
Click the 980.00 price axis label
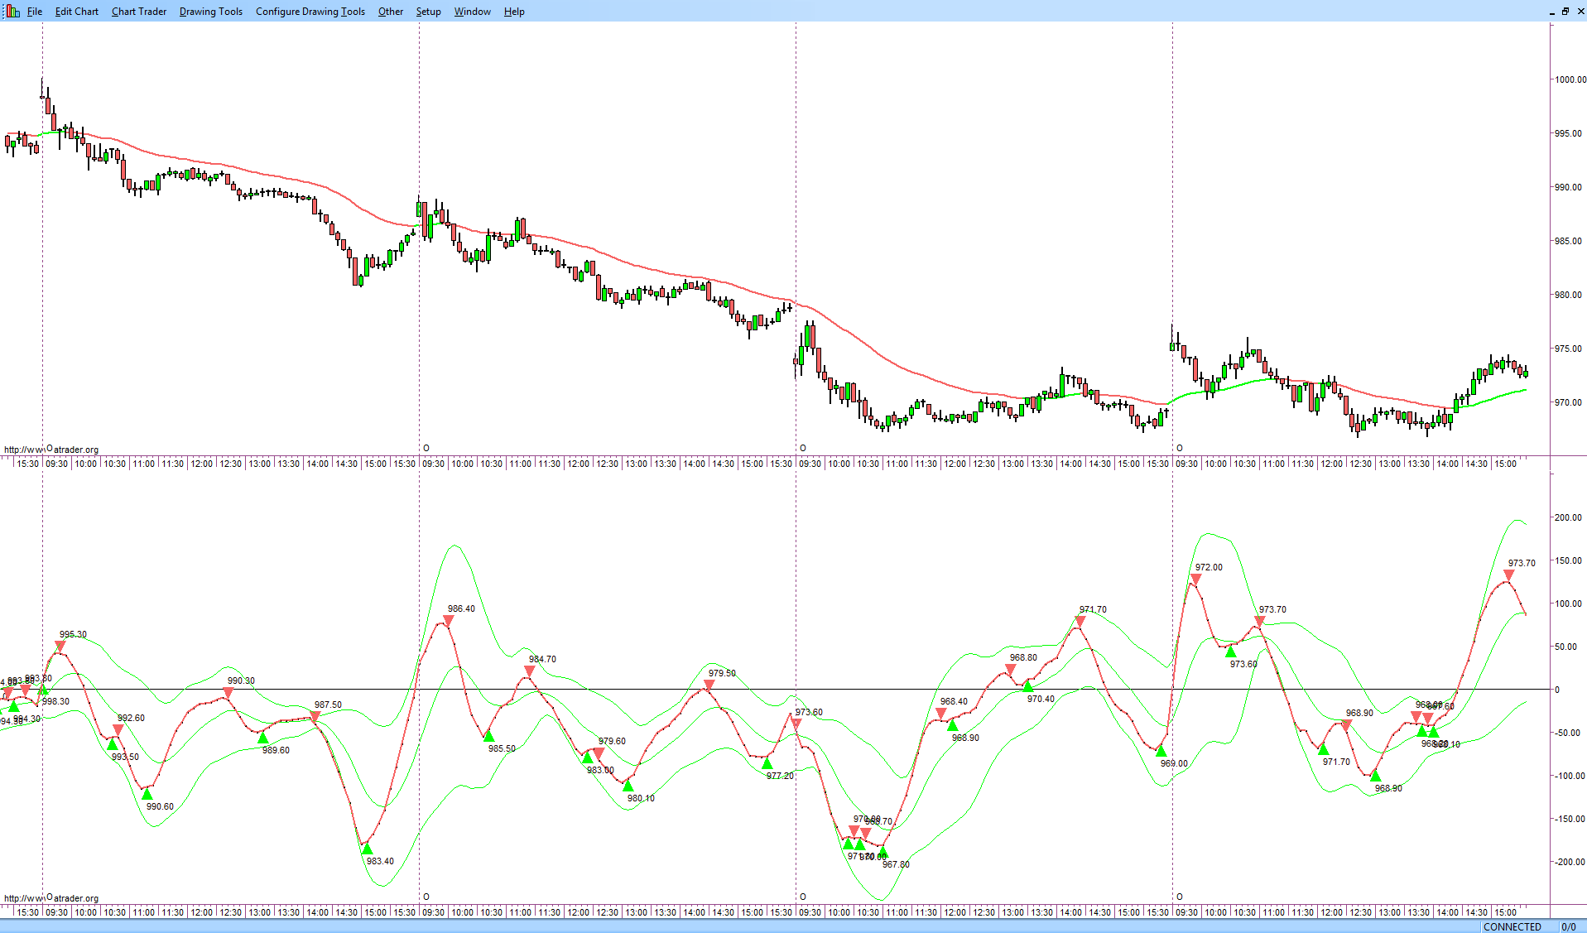[x=1570, y=295]
